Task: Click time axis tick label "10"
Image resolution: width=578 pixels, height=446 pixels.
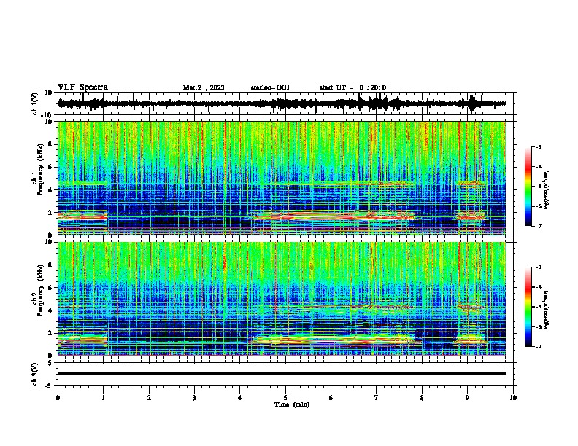Action: [x=513, y=398]
